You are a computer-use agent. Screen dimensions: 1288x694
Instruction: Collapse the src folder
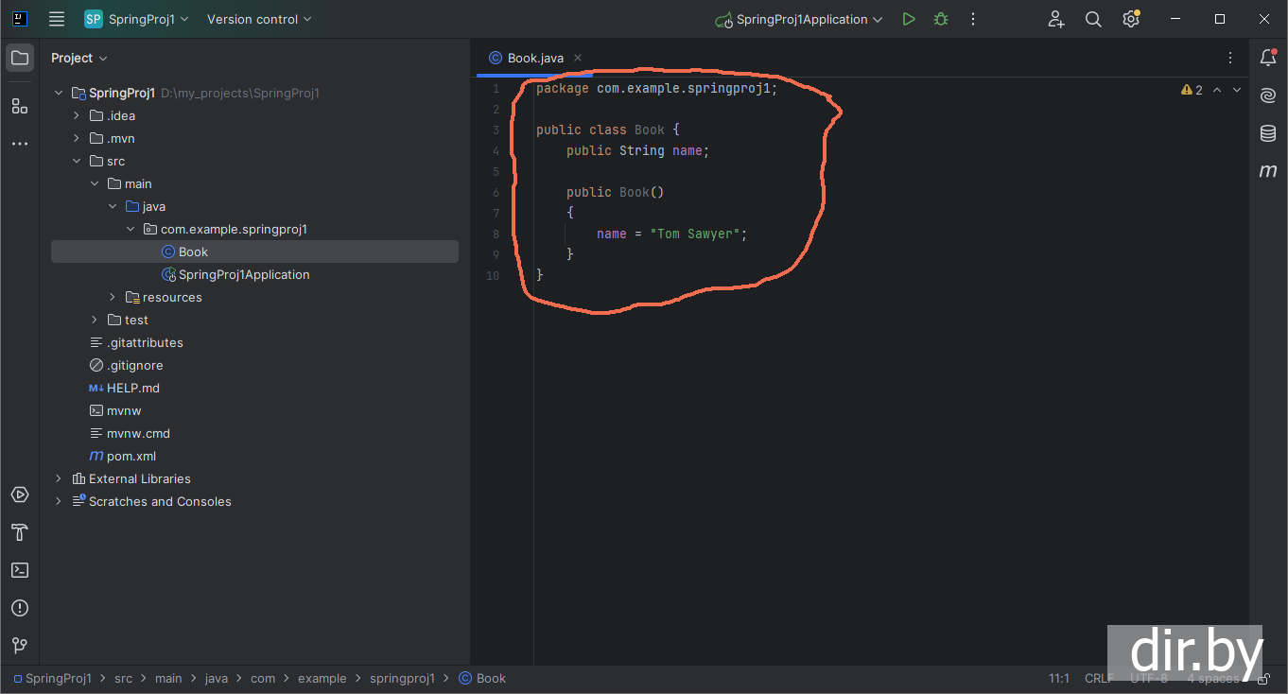[78, 161]
